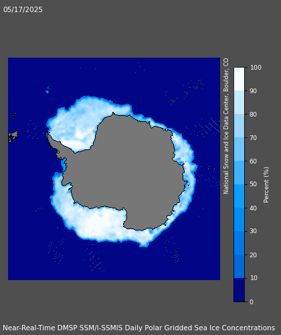Pick the 60-70 percent colorbar segment
The height and width of the screenshot is (335, 281).
click(x=239, y=149)
